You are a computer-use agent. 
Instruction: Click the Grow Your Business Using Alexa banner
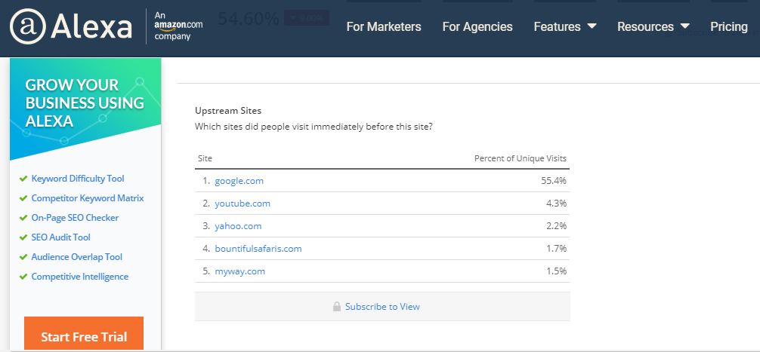pos(85,103)
